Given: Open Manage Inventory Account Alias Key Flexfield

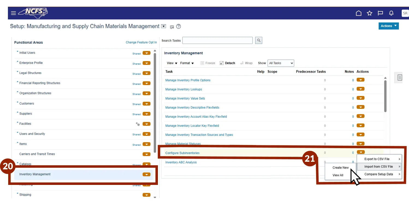Looking at the screenshot, I should pyautogui.click(x=196, y=117).
